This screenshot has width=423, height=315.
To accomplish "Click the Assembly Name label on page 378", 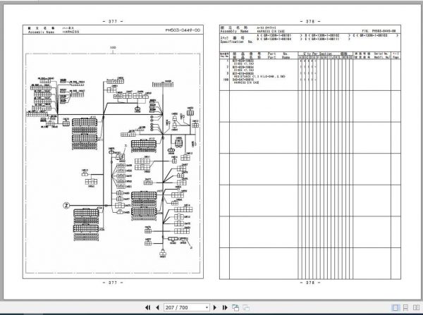I will (234, 30).
